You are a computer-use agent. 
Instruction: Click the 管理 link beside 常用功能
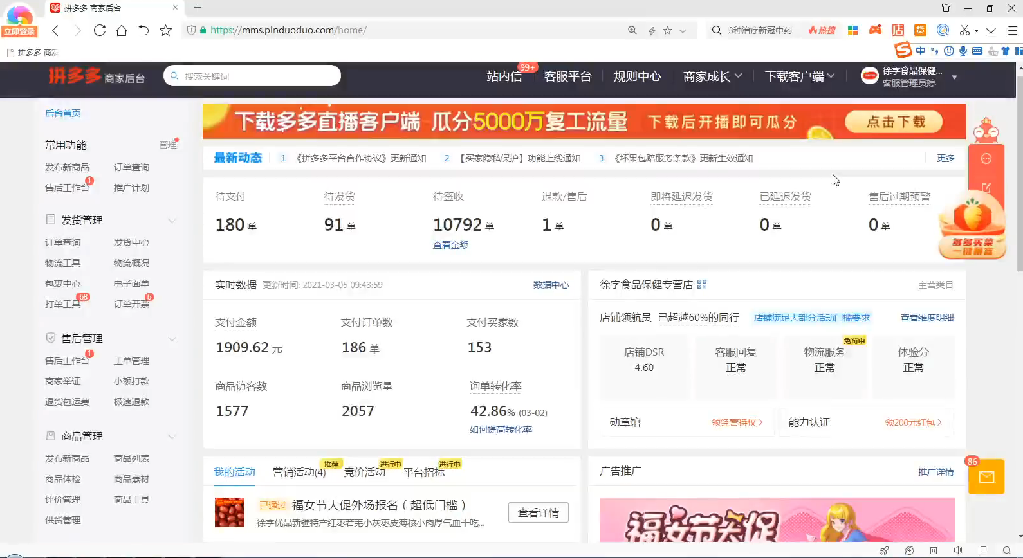pos(167,145)
